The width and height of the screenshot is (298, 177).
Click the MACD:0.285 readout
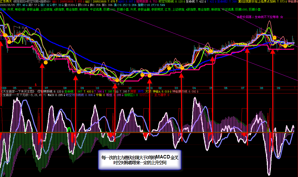(55, 95)
